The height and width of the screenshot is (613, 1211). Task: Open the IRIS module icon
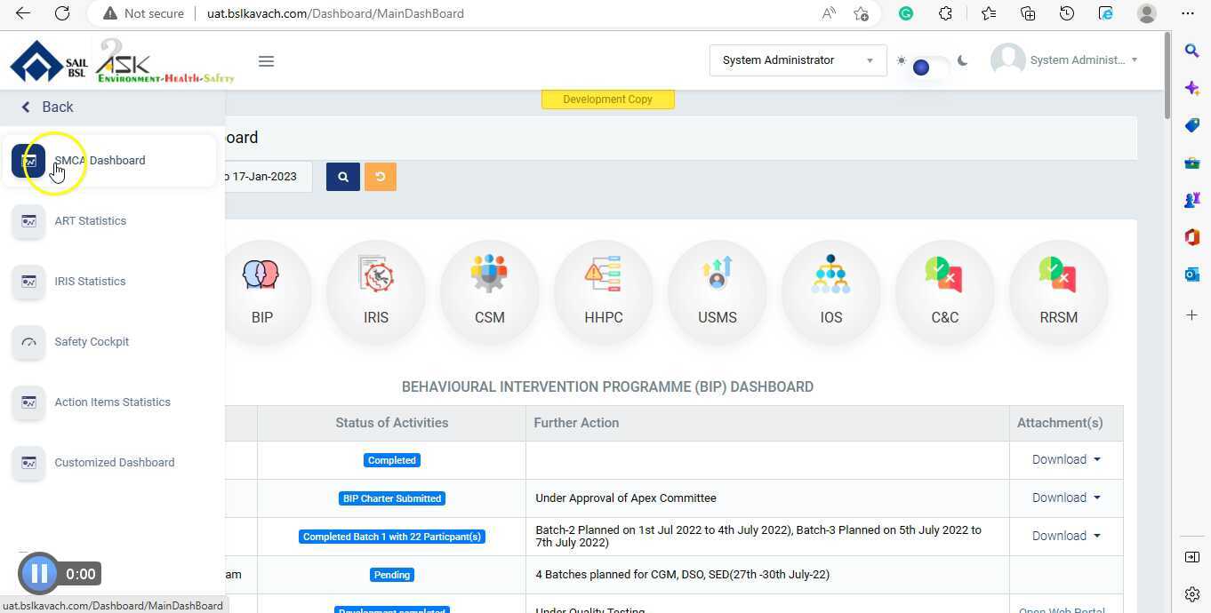(376, 291)
